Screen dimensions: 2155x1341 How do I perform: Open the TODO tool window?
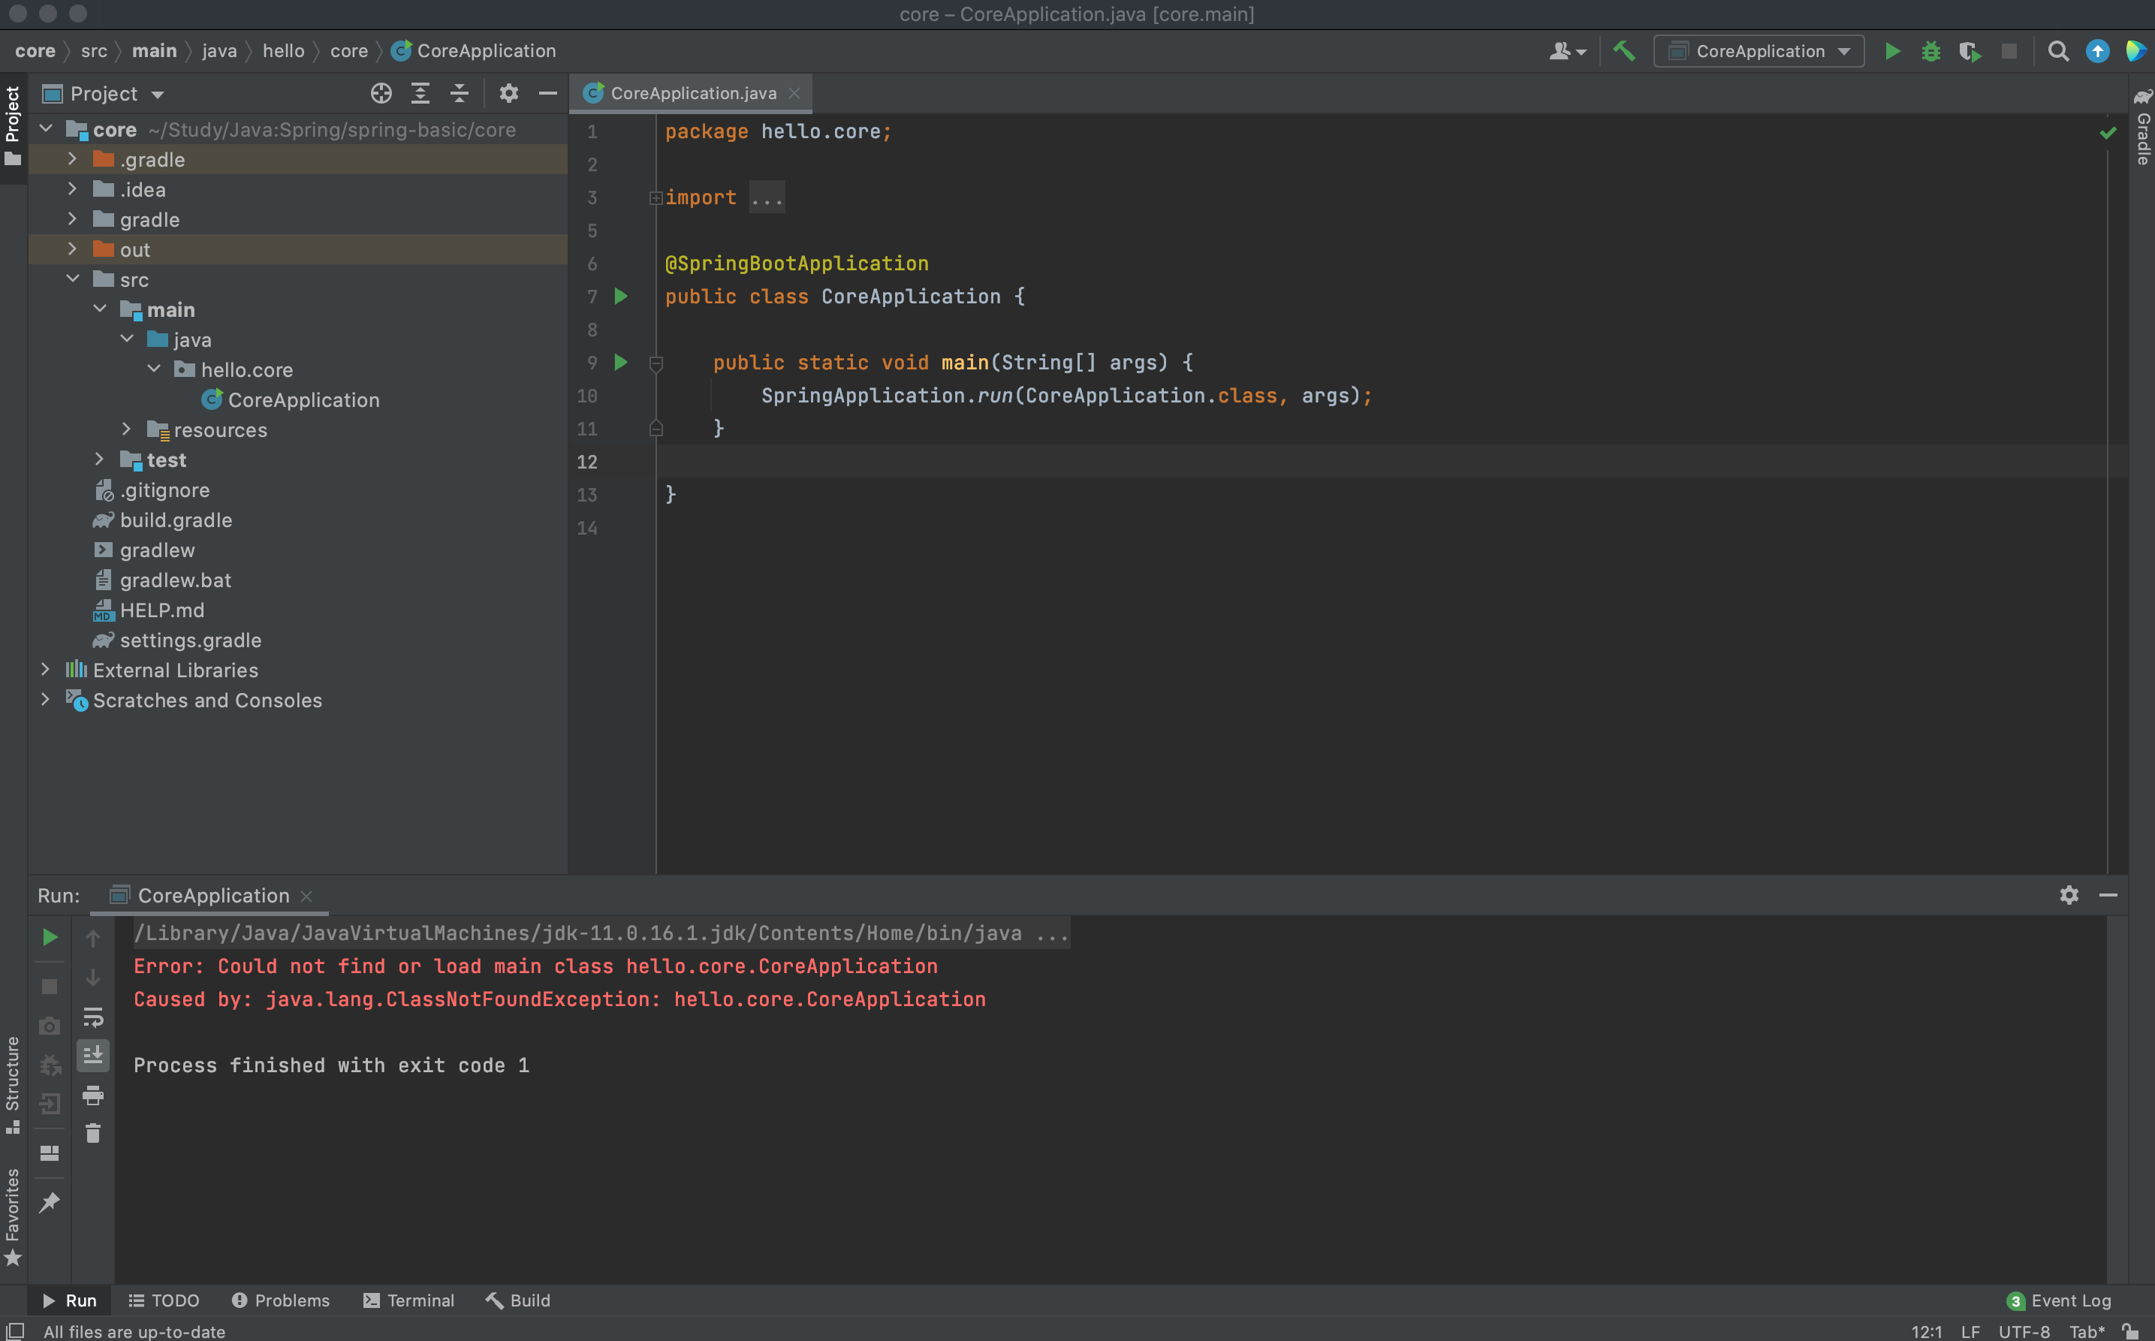pyautogui.click(x=164, y=1300)
